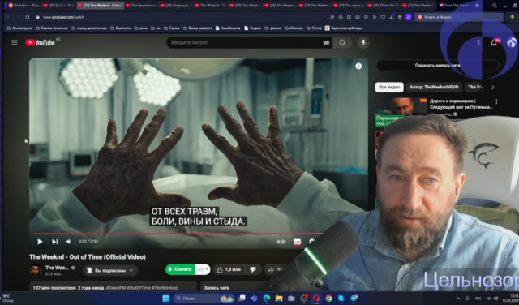This screenshot has width=519, height=305.
Task: Play the paused video
Action: [x=40, y=242]
